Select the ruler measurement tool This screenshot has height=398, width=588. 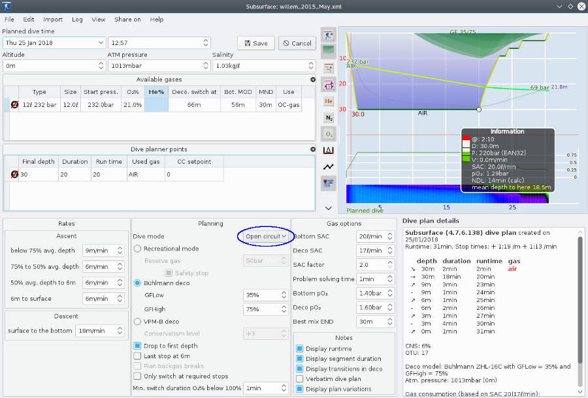click(x=328, y=149)
